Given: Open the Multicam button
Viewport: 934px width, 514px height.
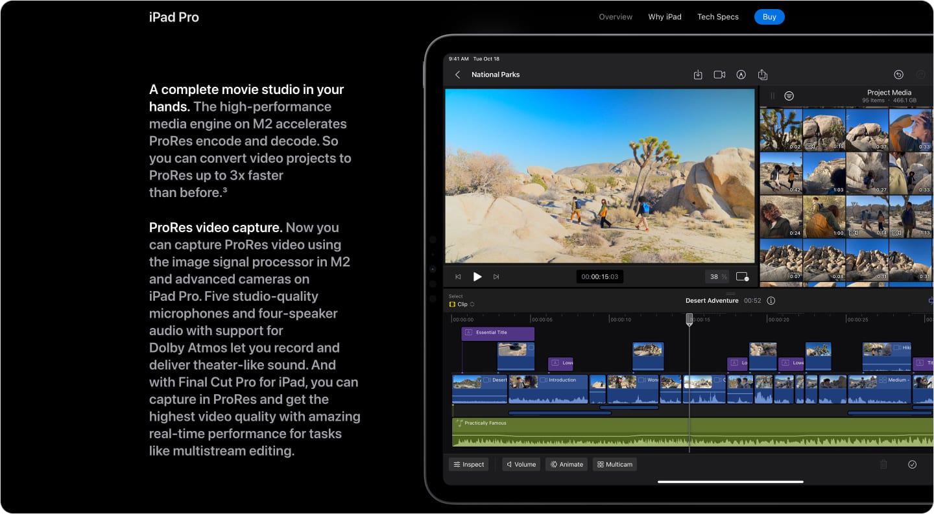Looking at the screenshot, I should tap(614, 464).
